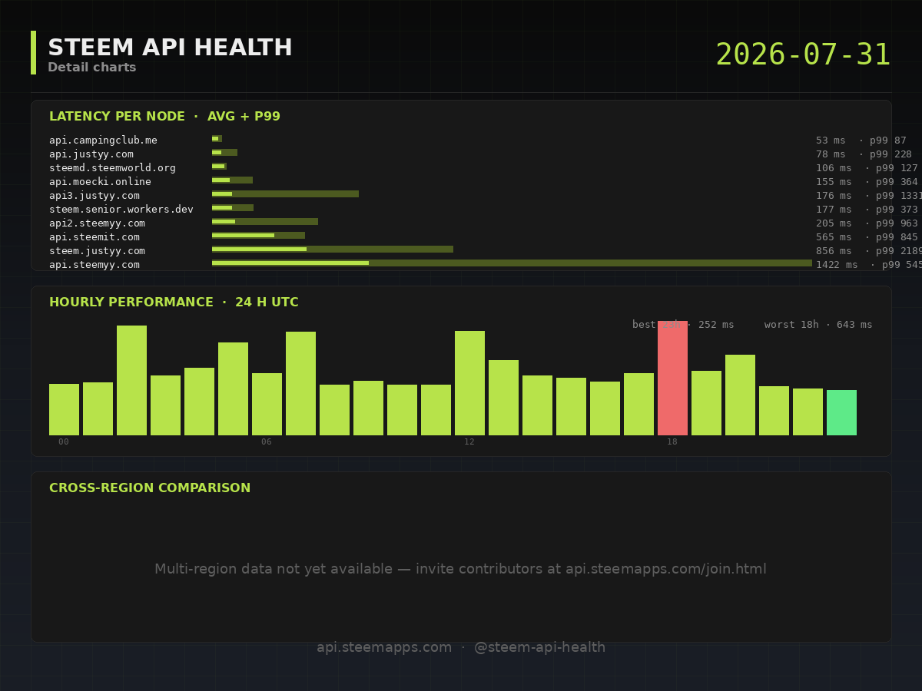This screenshot has height=691, width=922.
Task: Click the hourly bar above the 12 label
Action: point(469,383)
